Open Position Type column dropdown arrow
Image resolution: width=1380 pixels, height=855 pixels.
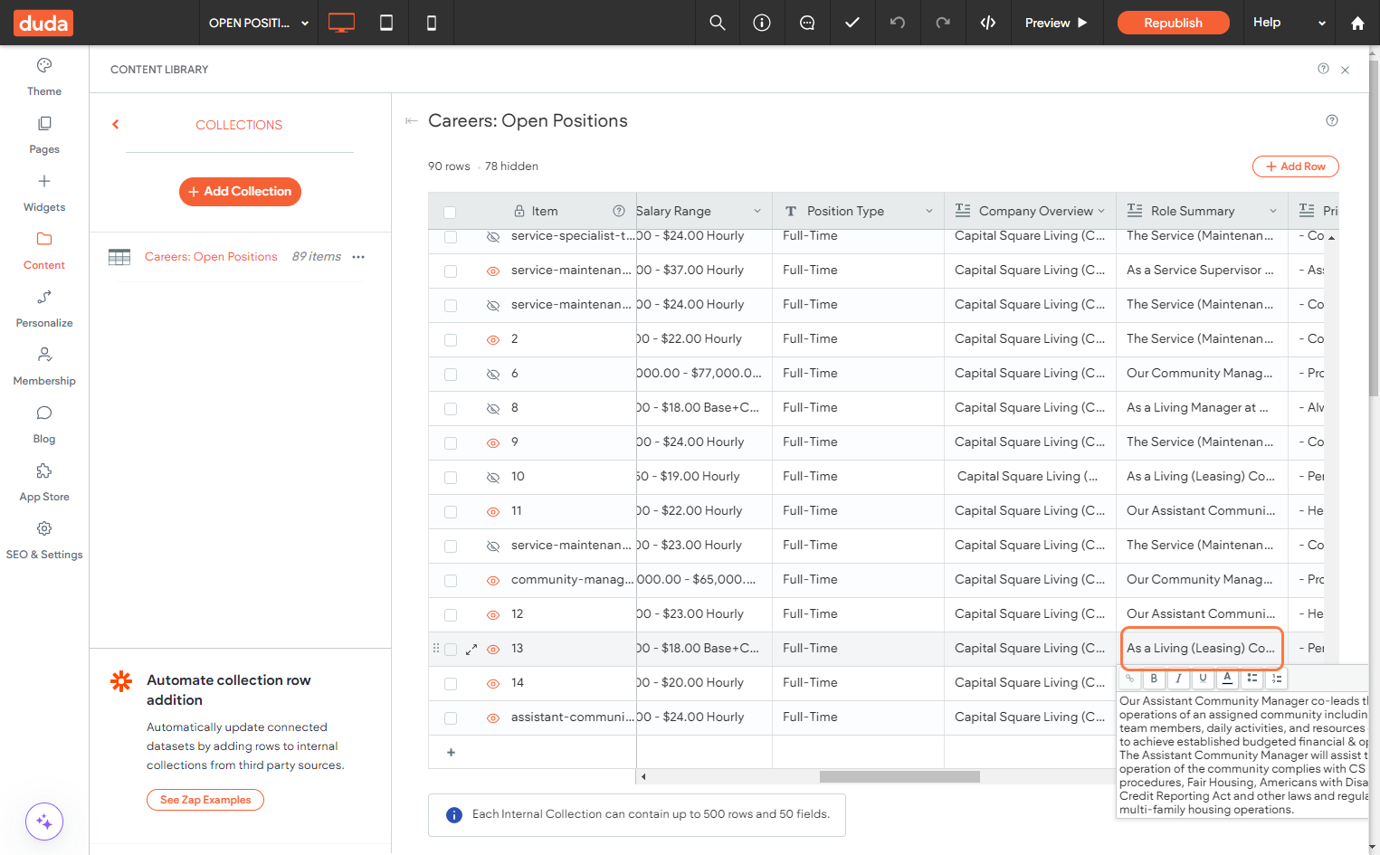coord(929,211)
